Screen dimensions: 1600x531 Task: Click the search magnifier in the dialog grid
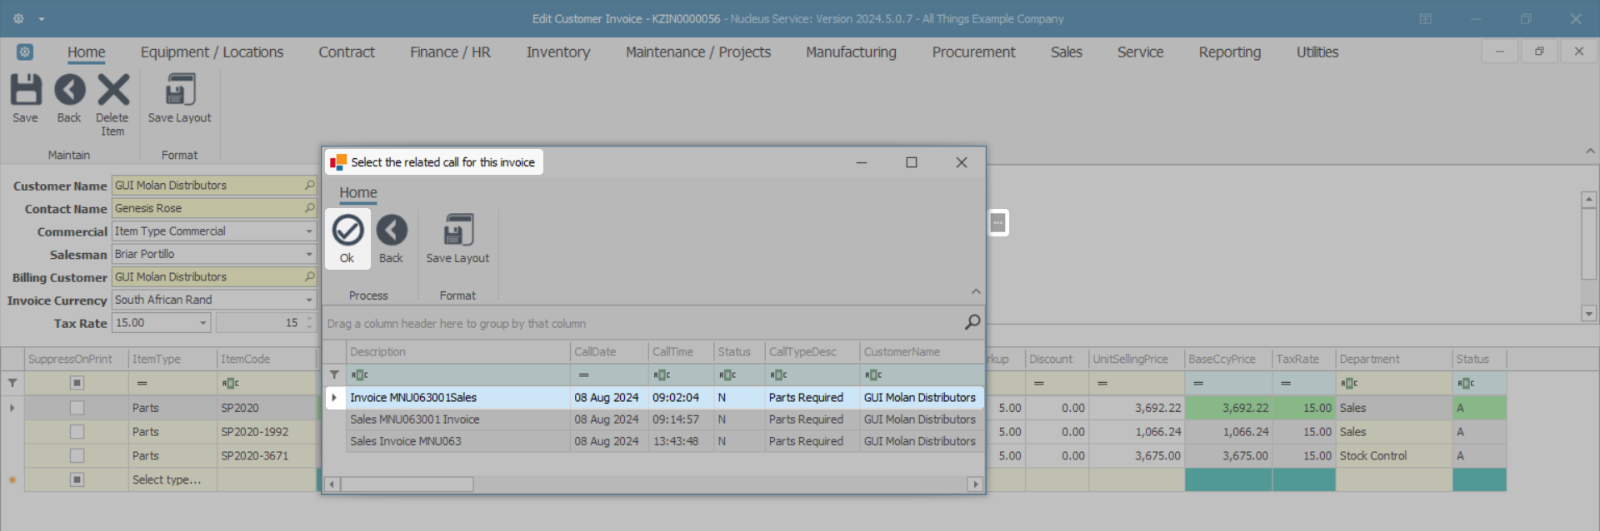coord(972,322)
